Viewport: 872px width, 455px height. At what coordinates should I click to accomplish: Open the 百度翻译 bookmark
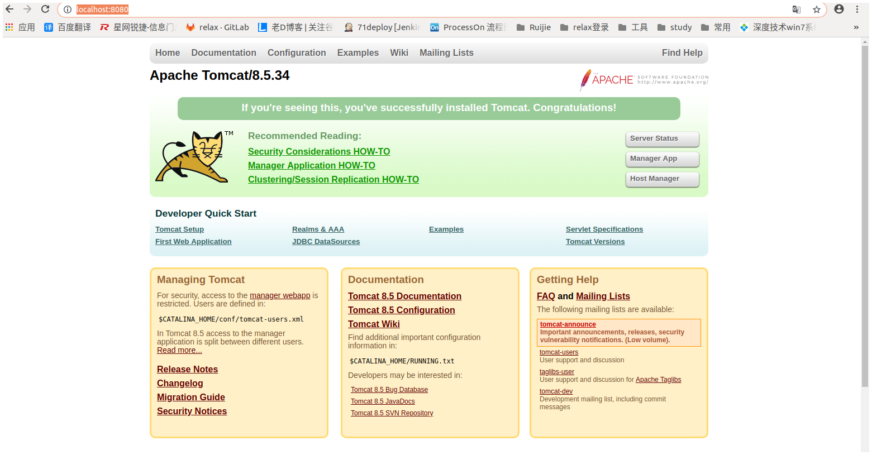tap(67, 27)
